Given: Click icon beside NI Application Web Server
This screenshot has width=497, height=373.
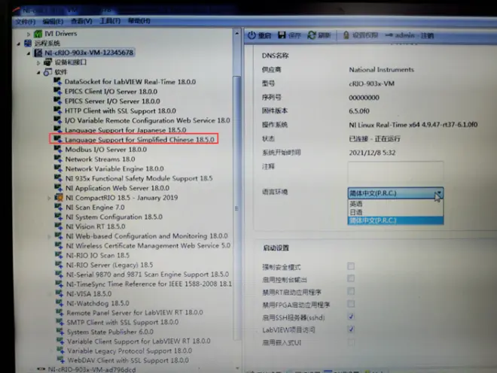Looking at the screenshot, I should 59,188.
